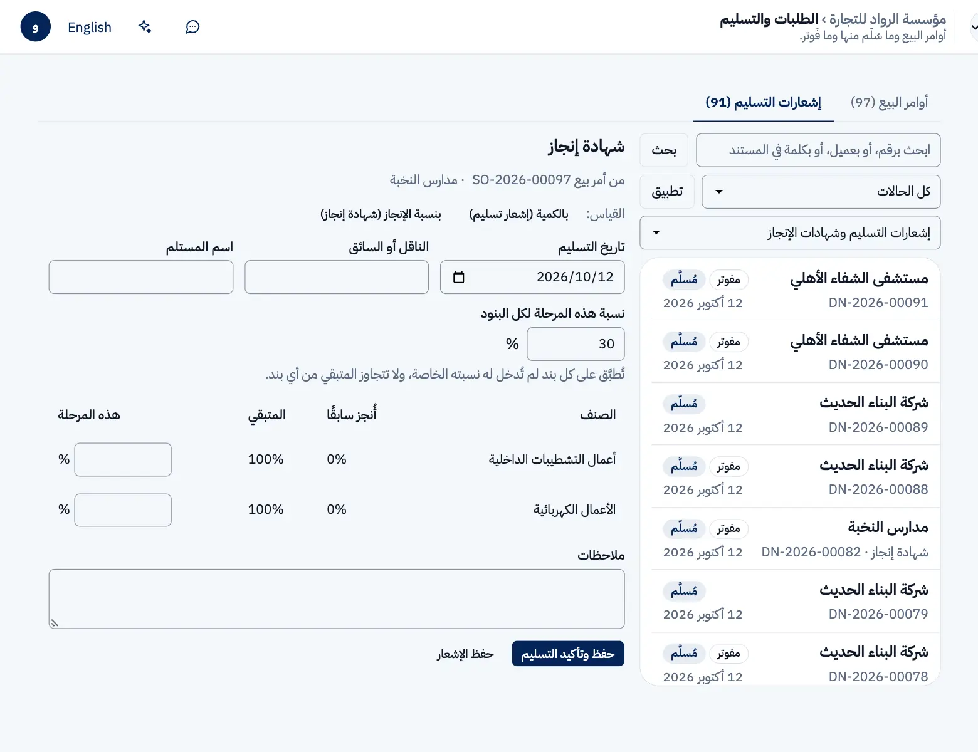The width and height of the screenshot is (978, 752).
Task: Click the مُسلّم badge on DN-2026-00089
Action: [x=684, y=404]
